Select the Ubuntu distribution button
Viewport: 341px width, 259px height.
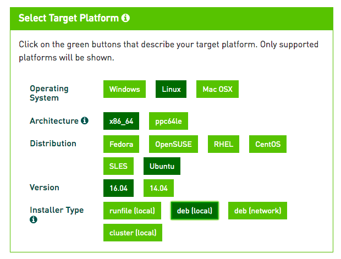162,166
